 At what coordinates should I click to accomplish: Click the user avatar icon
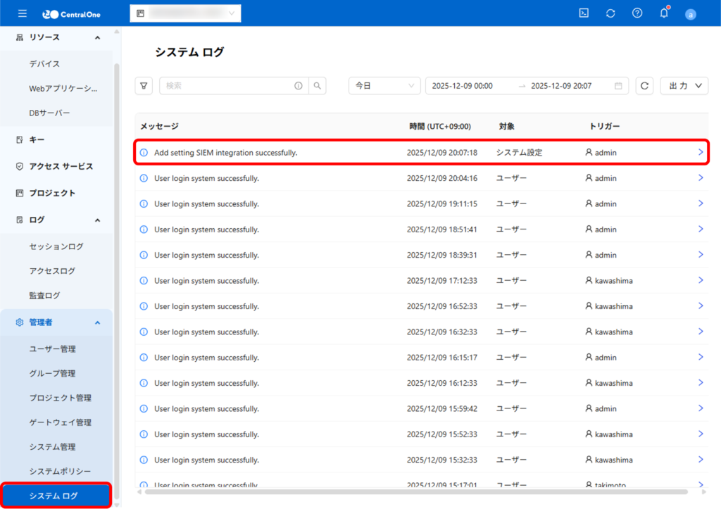tap(690, 14)
